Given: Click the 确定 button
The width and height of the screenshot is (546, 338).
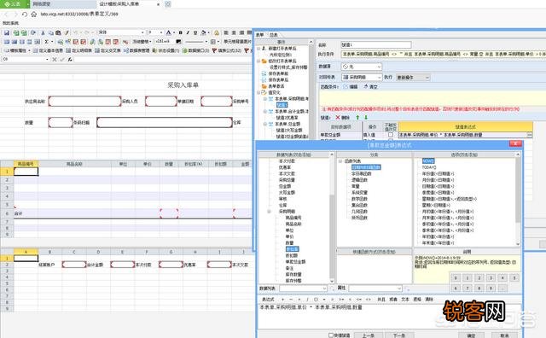Looking at the screenshot, I should tap(472, 335).
